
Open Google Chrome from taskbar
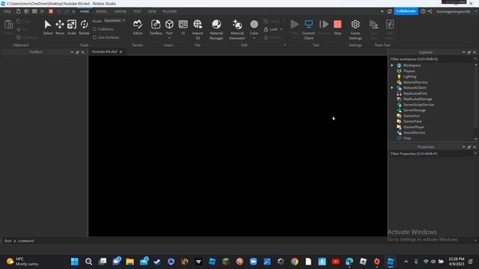point(294,262)
